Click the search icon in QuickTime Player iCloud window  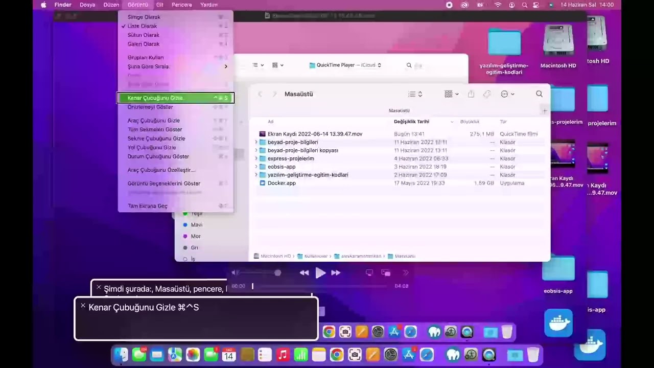pos(409,65)
